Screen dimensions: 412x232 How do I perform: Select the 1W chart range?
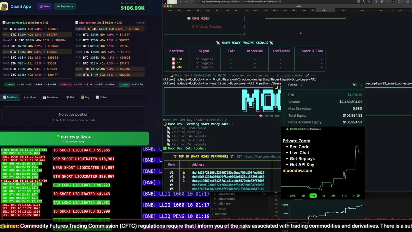click(x=313, y=196)
